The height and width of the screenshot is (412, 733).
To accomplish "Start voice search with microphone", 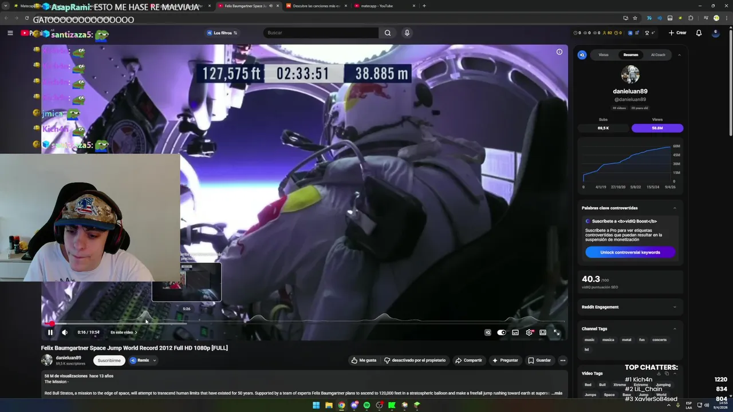I will 407,33.
